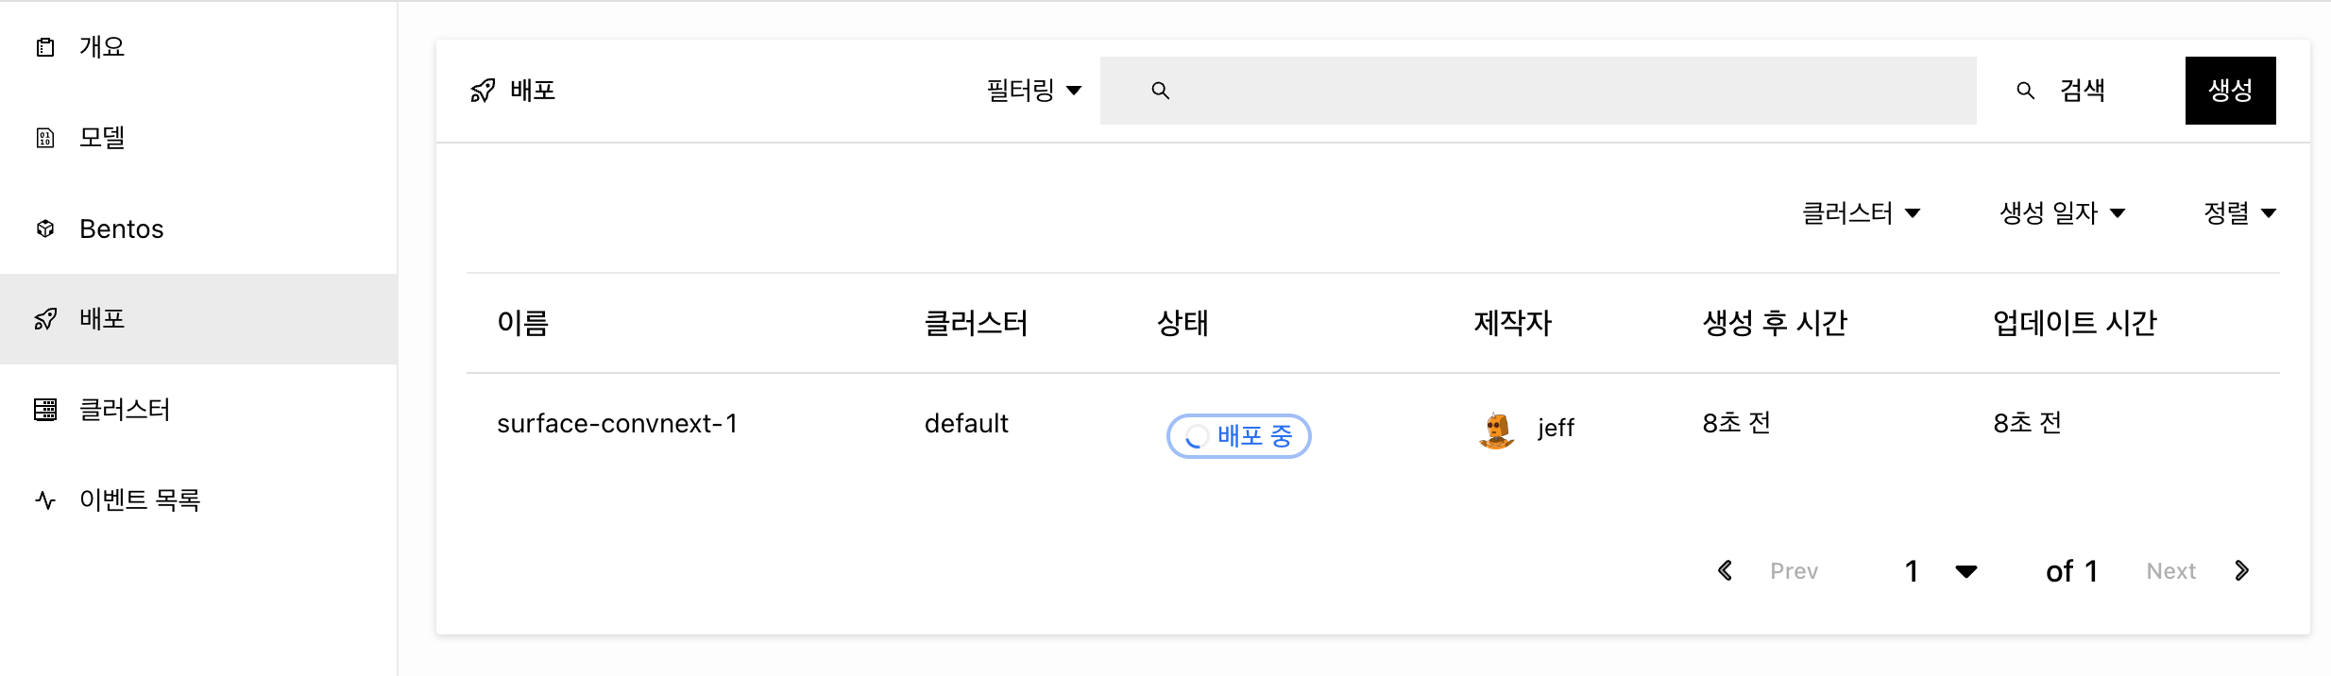Open 클러스터 in the sidebar
2331x676 pixels.
pos(198,410)
